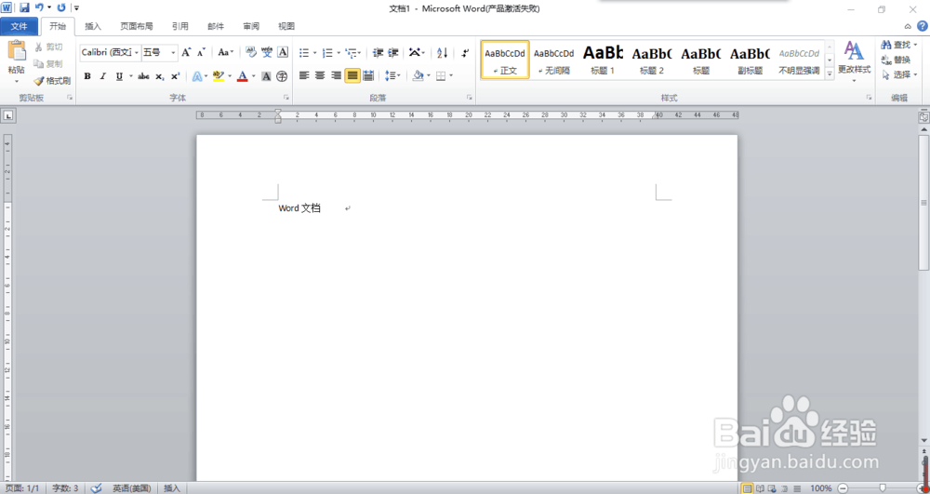Switch to the Mailings (邮件) tab
Viewport: 930px width, 494px height.
point(216,26)
